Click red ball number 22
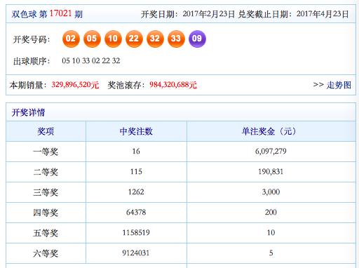This screenshot has width=359, height=268. coord(134,39)
